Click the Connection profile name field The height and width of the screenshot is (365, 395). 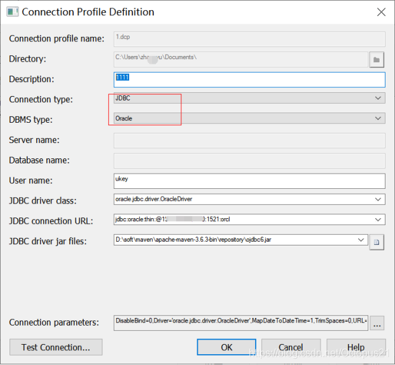click(x=249, y=39)
